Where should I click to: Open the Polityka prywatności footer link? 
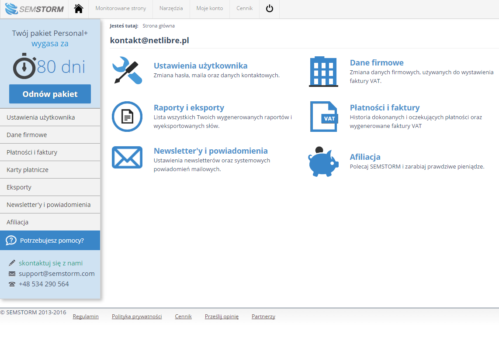pyautogui.click(x=137, y=316)
